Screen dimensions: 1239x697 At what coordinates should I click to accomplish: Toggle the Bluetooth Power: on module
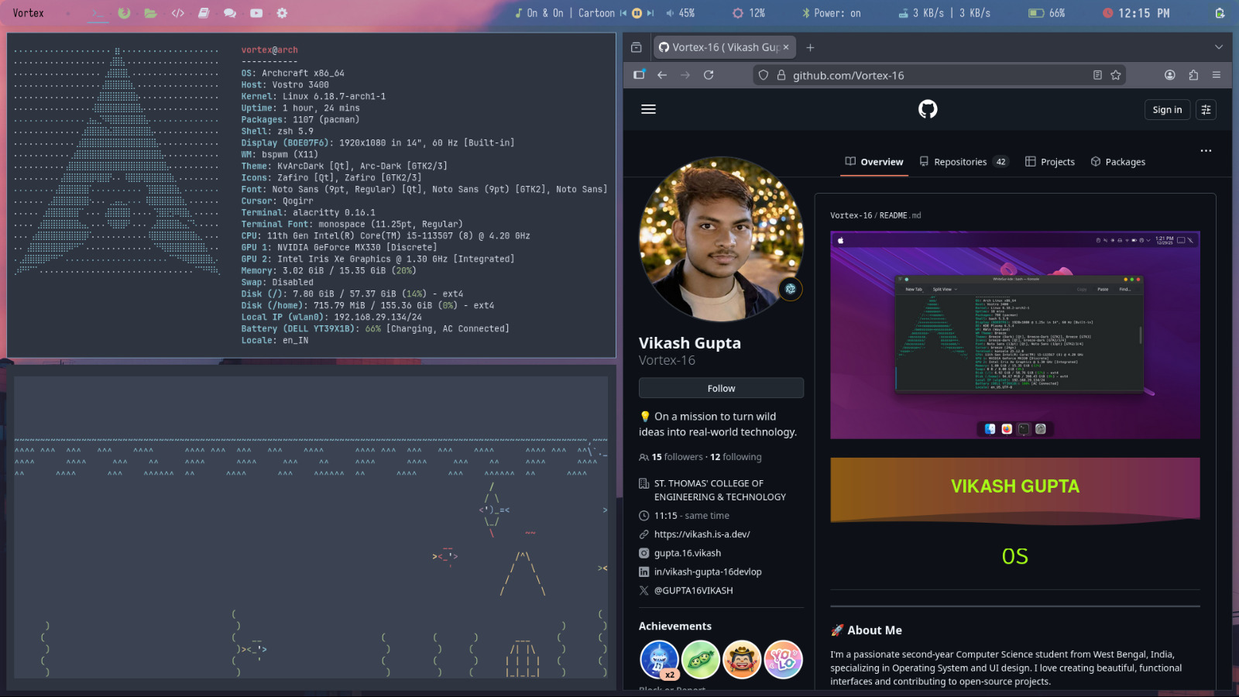[831, 13]
